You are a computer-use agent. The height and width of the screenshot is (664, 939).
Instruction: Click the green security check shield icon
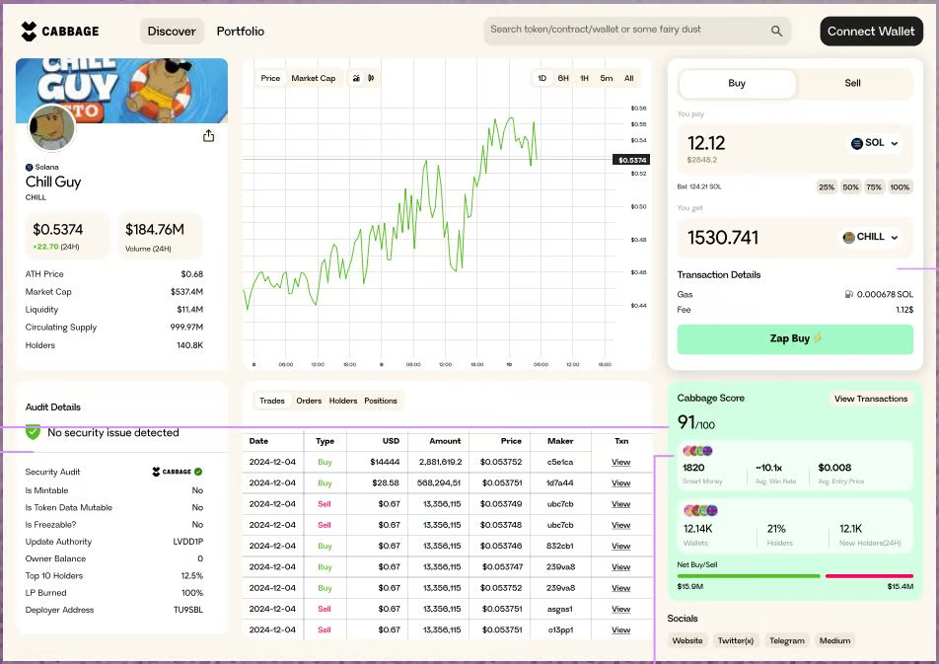pos(34,432)
